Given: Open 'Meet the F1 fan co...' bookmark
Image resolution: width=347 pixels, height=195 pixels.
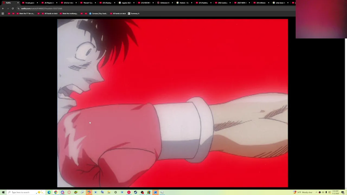Looking at the screenshot, I should [25, 14].
